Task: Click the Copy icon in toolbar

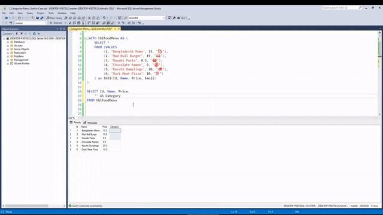Action: 94,18
